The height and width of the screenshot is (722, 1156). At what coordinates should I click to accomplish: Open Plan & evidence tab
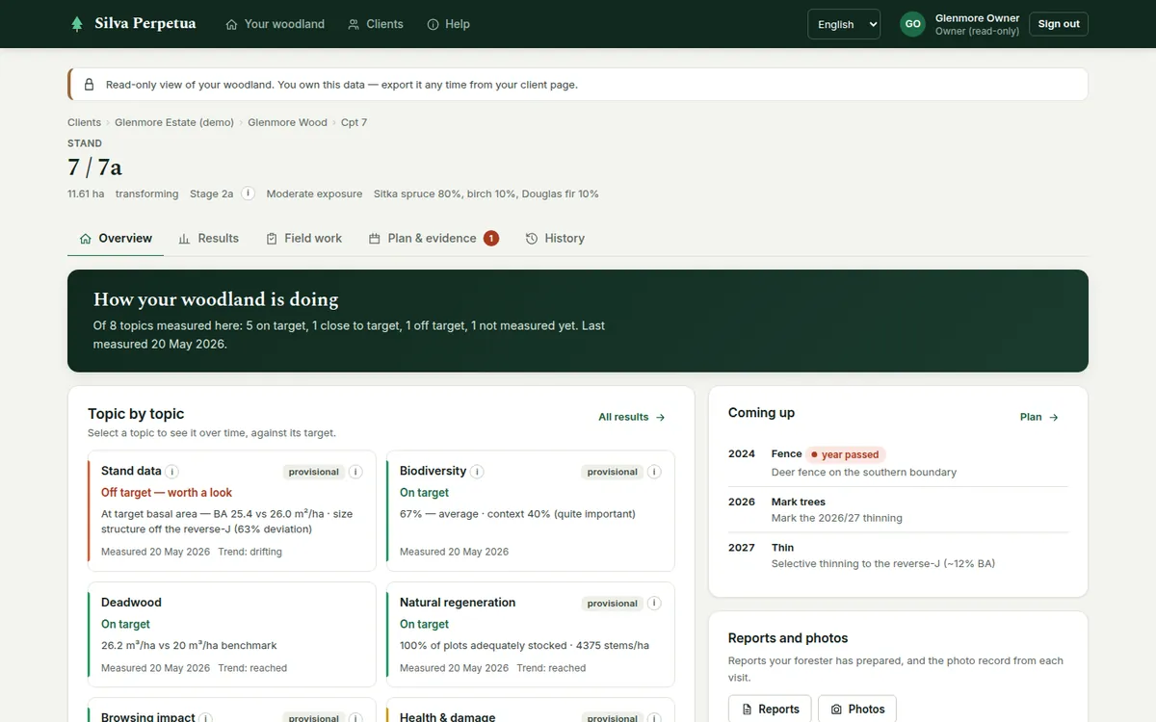(433, 238)
